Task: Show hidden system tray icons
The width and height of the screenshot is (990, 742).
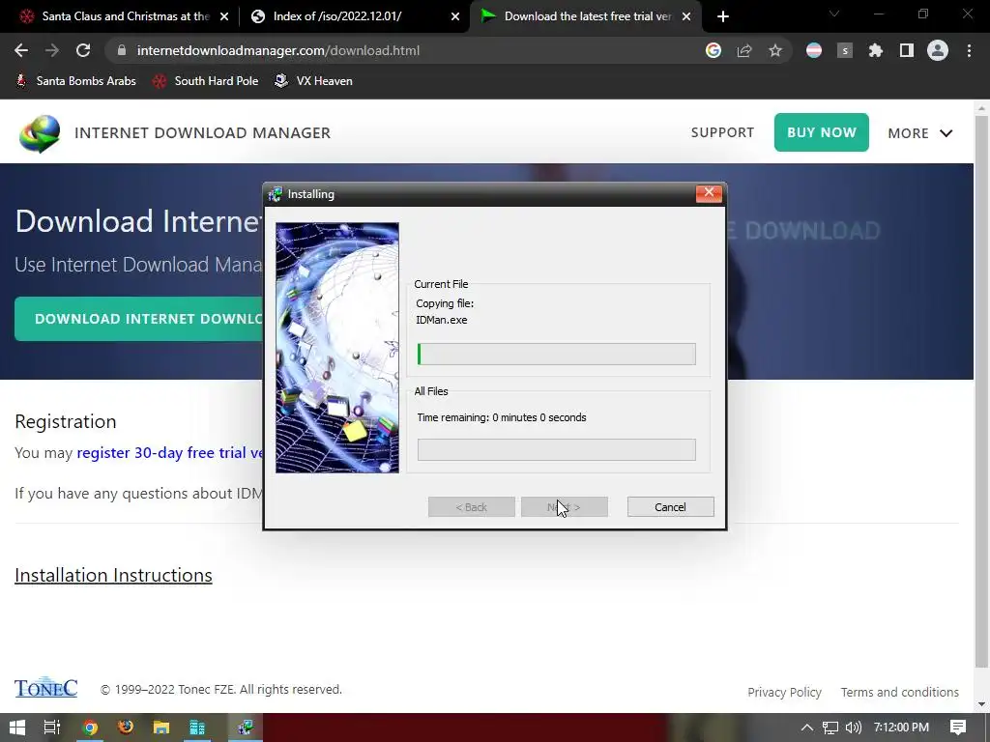Action: (806, 728)
